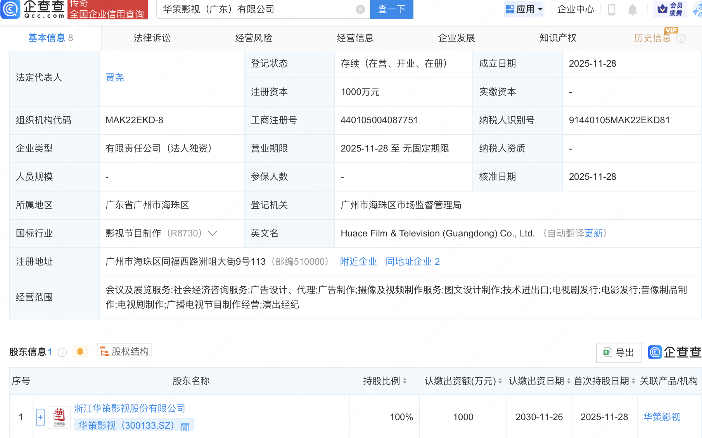Click the legal representative 贾尧 link

[114, 78]
